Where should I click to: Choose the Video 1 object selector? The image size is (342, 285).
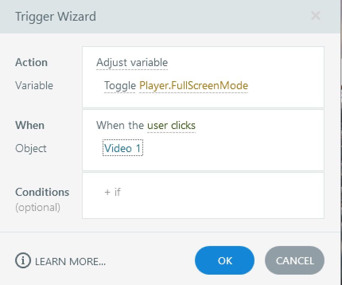click(x=122, y=148)
